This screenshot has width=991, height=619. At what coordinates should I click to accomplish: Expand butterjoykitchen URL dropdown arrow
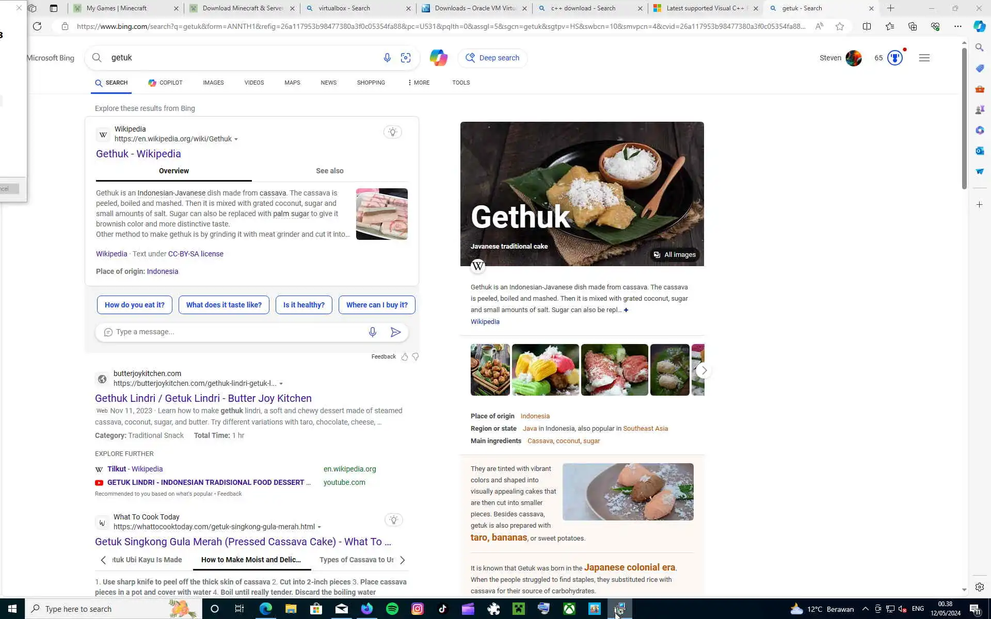tap(281, 384)
